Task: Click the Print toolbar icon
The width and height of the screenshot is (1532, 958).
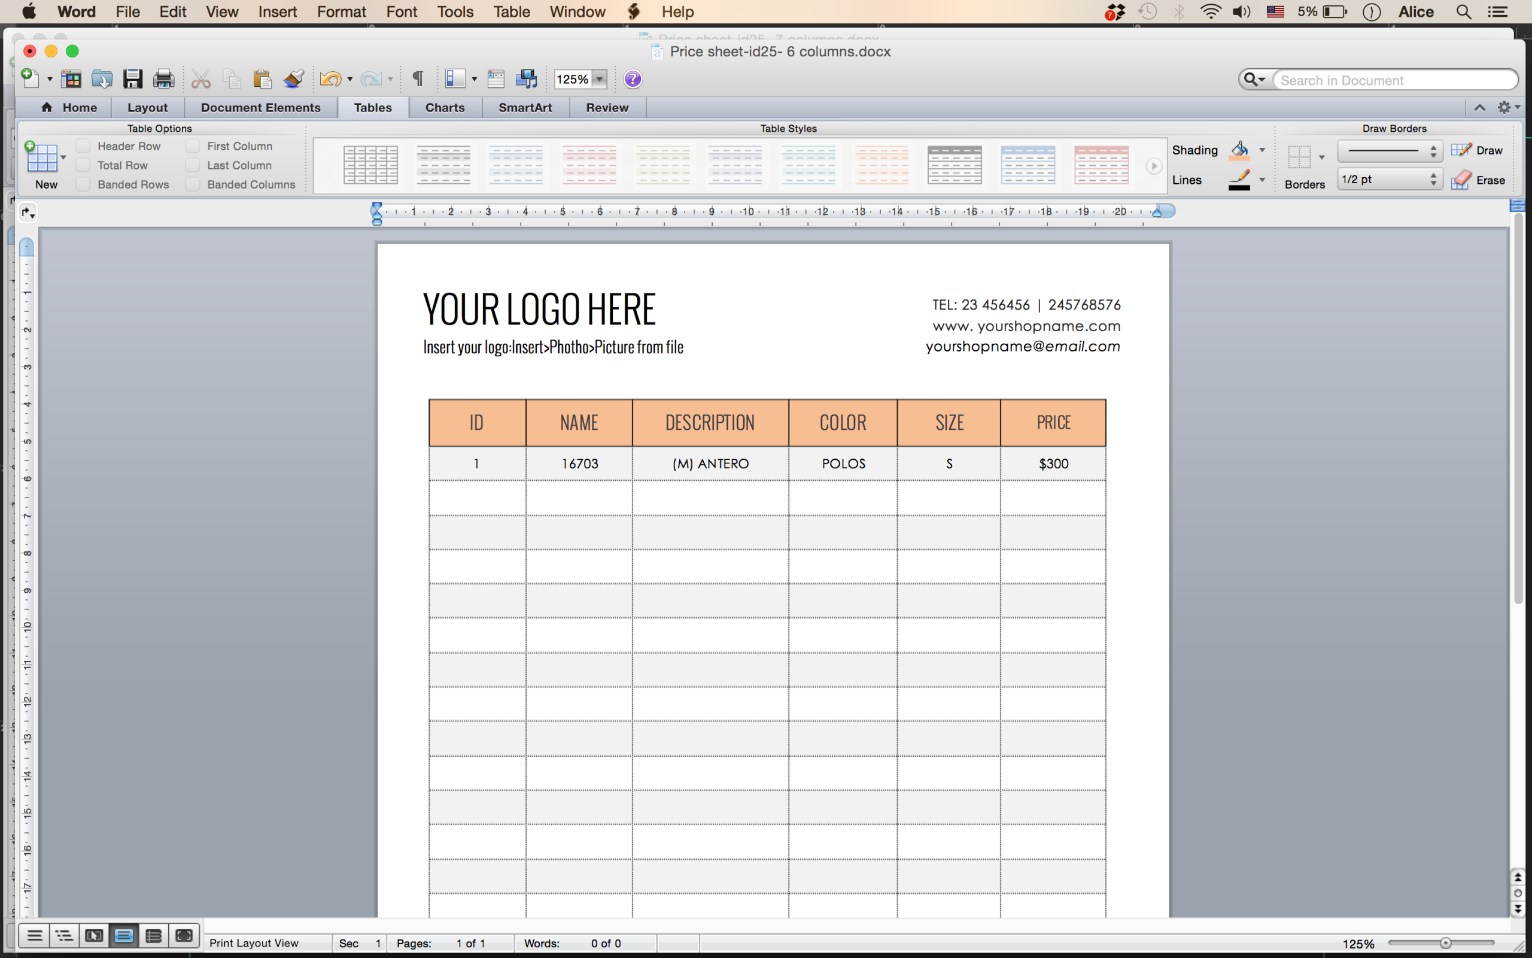Action: coord(163,79)
